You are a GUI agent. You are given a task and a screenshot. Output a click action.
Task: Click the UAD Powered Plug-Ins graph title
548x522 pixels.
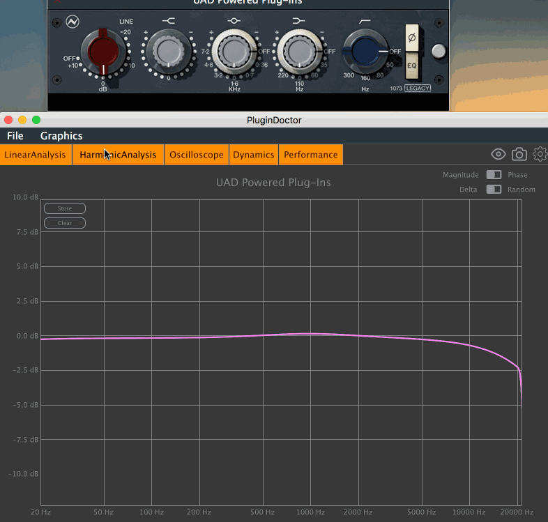pyautogui.click(x=273, y=183)
